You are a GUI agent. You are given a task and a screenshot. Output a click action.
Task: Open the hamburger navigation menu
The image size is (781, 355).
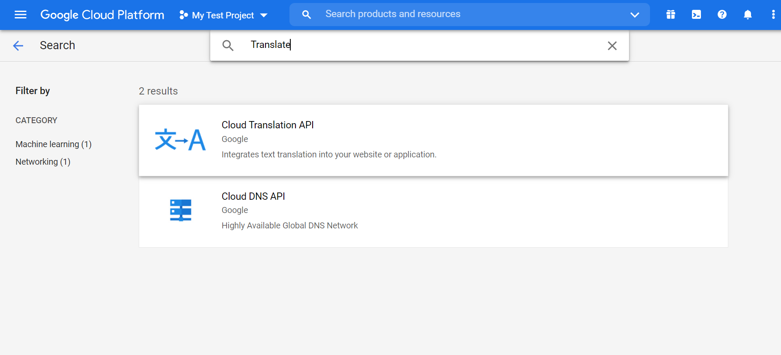point(21,15)
